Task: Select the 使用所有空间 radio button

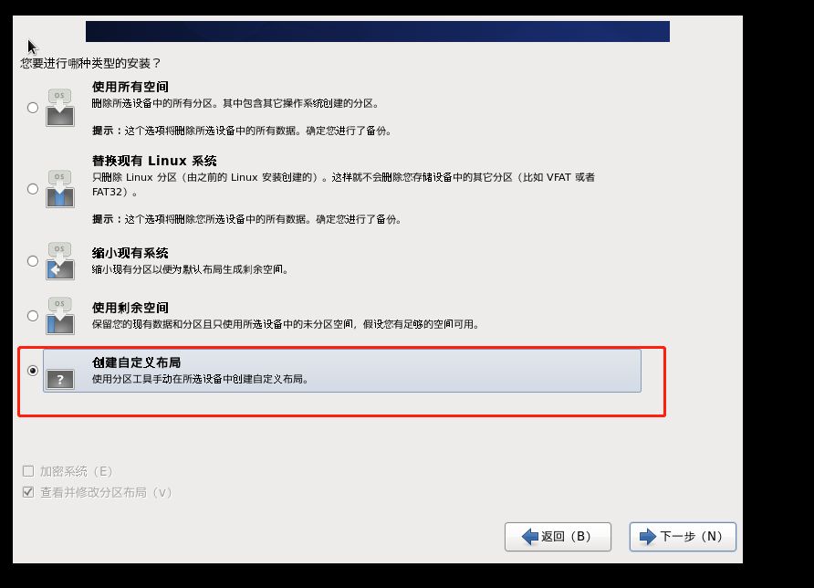Action: [33, 108]
